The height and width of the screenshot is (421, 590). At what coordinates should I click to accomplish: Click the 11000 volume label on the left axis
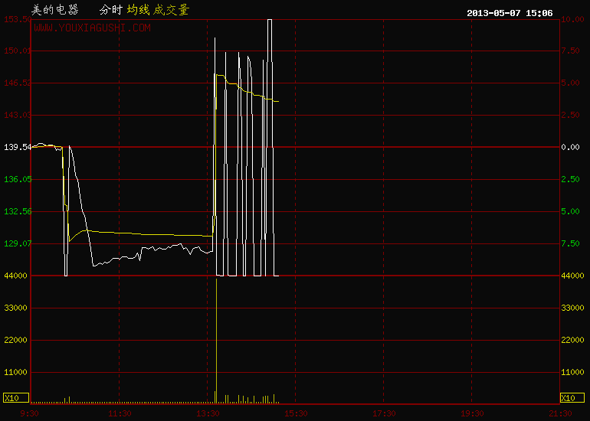point(15,372)
